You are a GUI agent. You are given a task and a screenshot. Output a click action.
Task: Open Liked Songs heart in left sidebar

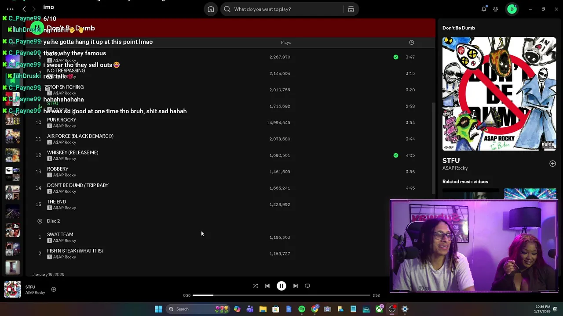tap(12, 61)
